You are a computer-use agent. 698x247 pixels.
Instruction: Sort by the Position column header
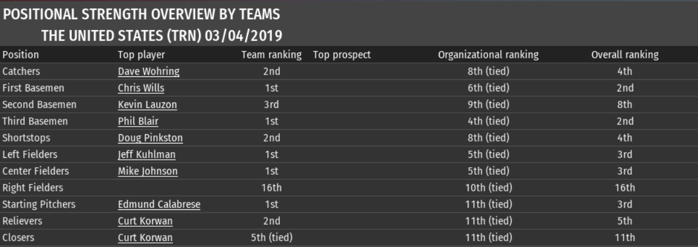21,56
